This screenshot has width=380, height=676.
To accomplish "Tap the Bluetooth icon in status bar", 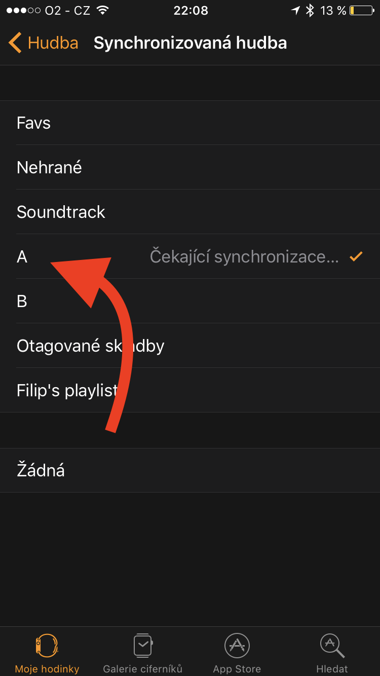I will (x=310, y=11).
